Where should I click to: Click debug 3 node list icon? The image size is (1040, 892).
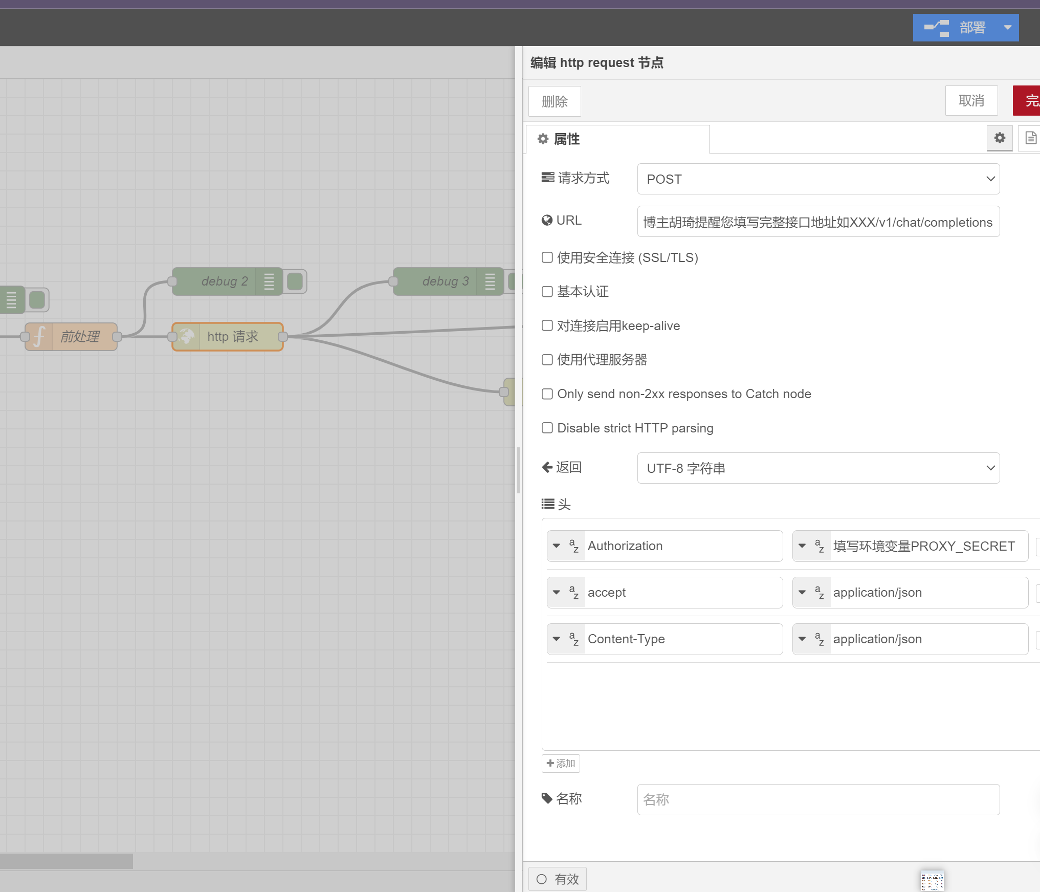tap(490, 281)
